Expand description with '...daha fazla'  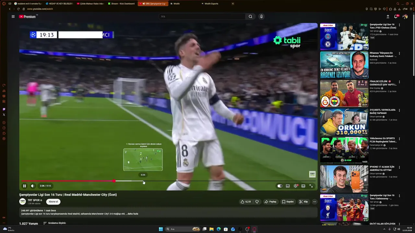tap(132, 214)
